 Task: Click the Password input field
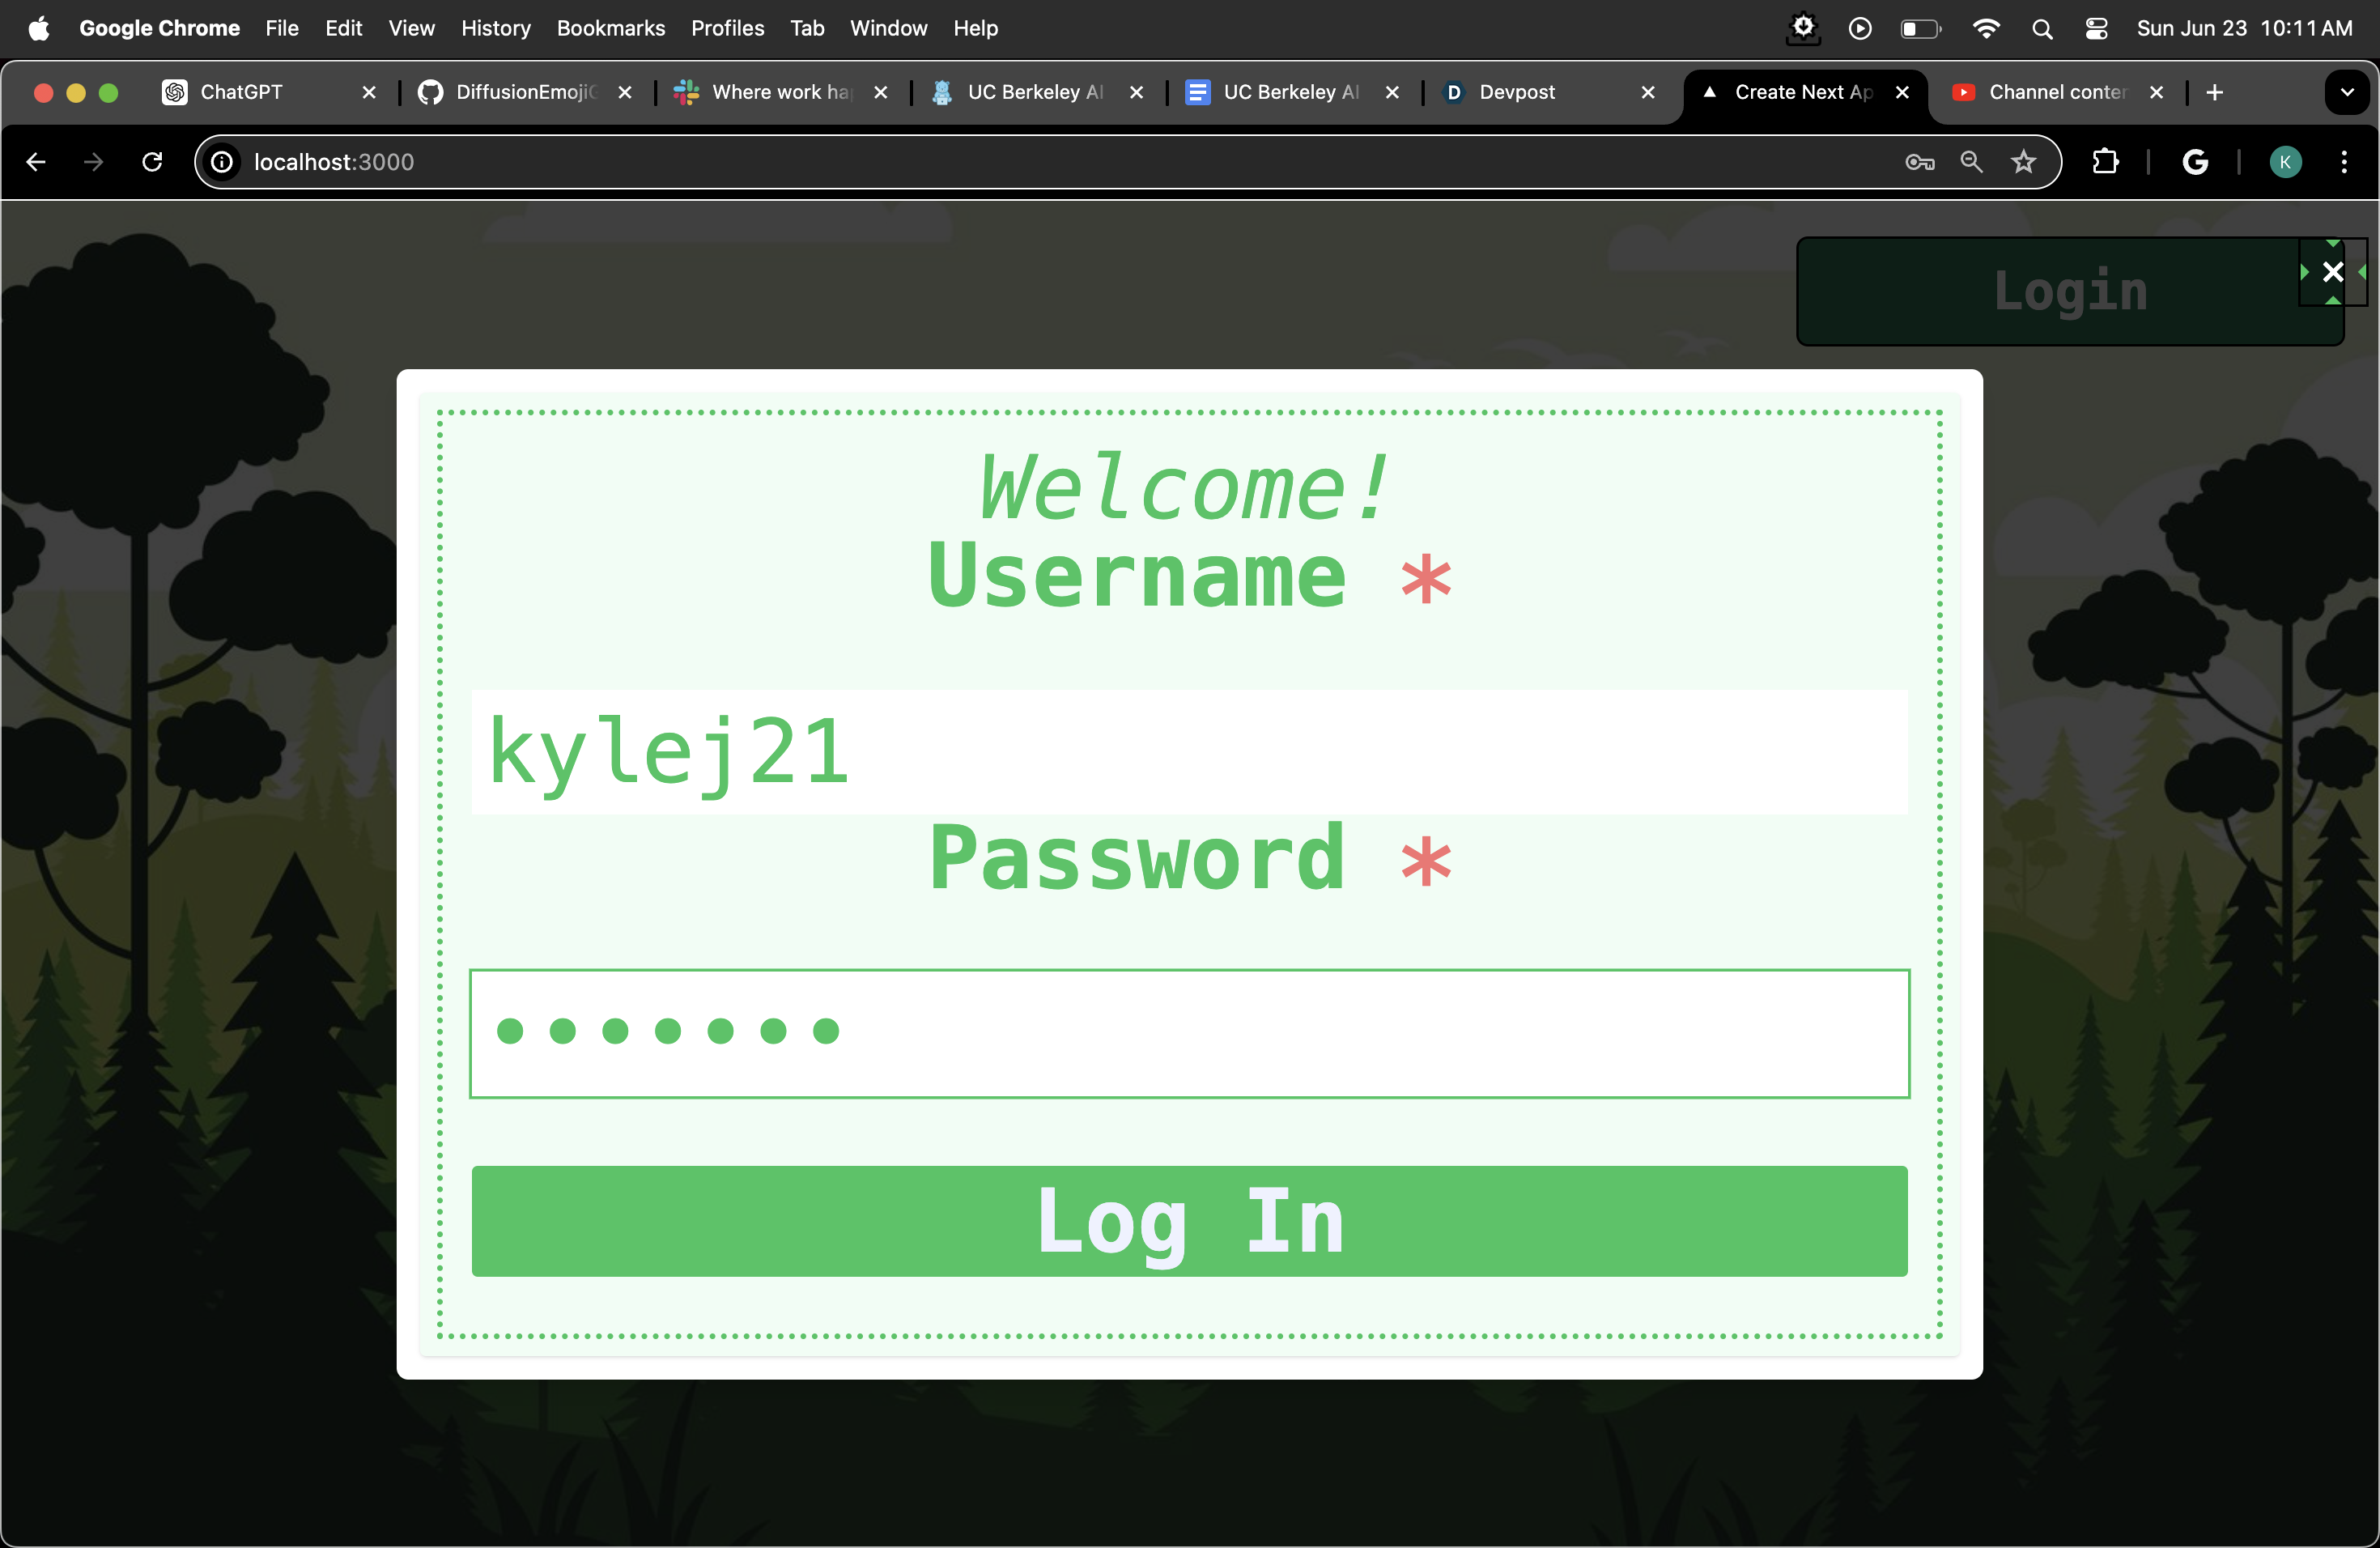pos(1189,1033)
